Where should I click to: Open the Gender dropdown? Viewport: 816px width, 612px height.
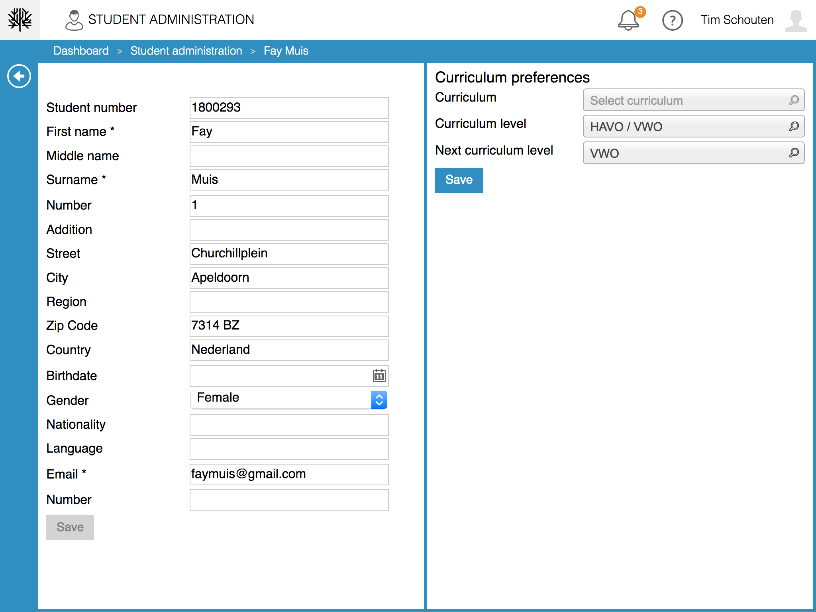coord(289,400)
